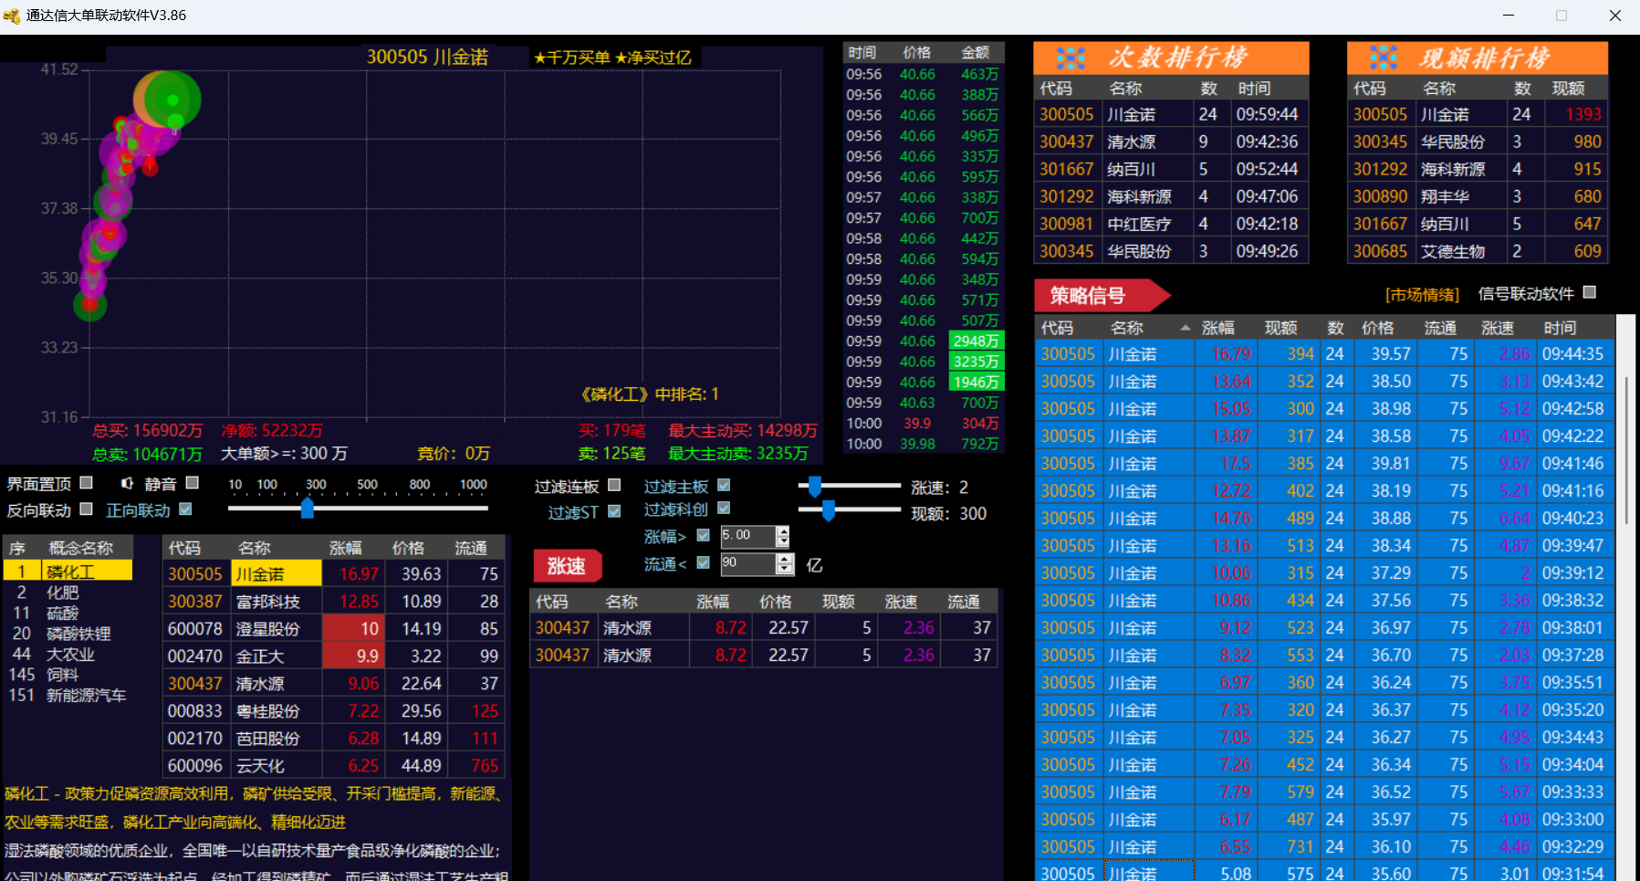
Task: Click the app logo in title bar
Action: (12, 16)
